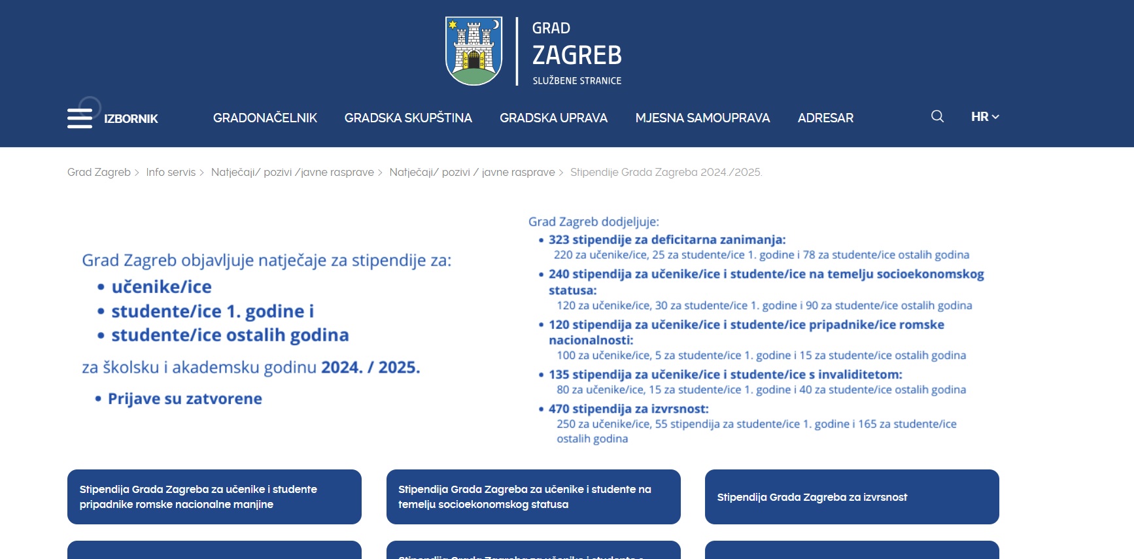Click first Natječaji/ pozivi /javne rasprave breadcrumb
This screenshot has width=1134, height=559.
click(x=292, y=173)
